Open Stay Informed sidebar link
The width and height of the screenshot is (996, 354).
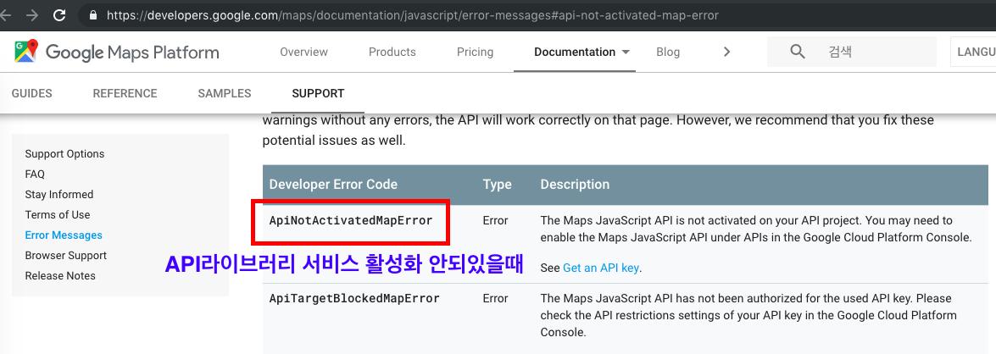pos(59,194)
